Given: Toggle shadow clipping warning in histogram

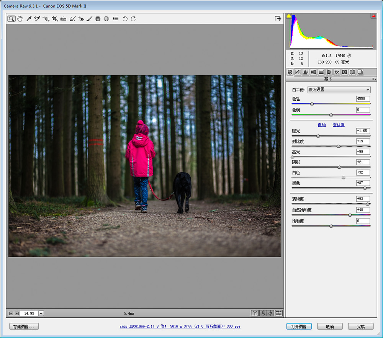Looking at the screenshot, I should (x=289, y=16).
